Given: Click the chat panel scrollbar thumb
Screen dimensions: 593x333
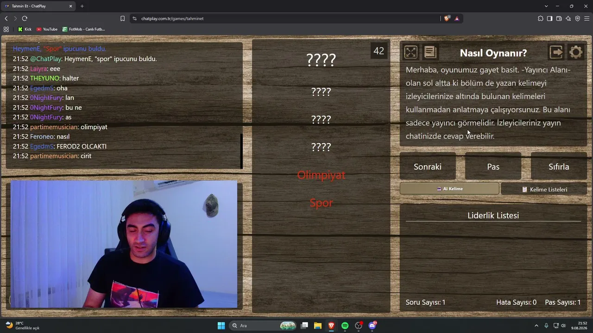Looking at the screenshot, I should [x=241, y=151].
